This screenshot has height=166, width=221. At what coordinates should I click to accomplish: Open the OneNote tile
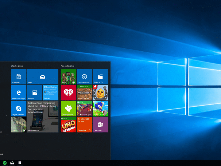[x=100, y=124]
